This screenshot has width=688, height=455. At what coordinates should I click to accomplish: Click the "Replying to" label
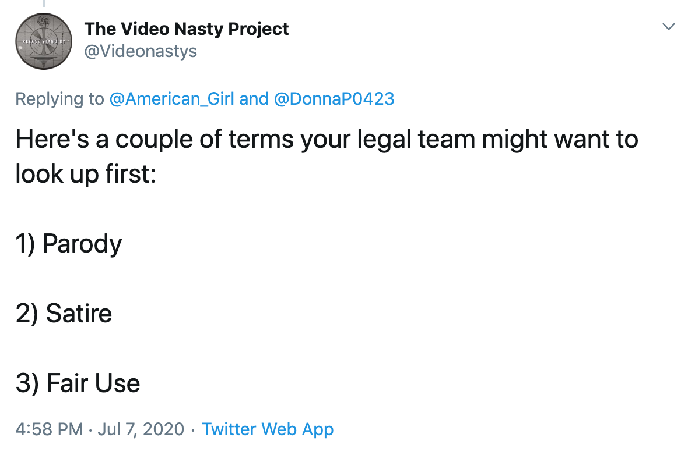click(59, 99)
